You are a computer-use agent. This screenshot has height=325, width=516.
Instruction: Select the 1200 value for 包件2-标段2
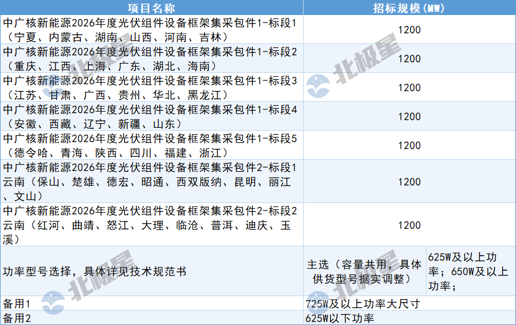(409, 225)
